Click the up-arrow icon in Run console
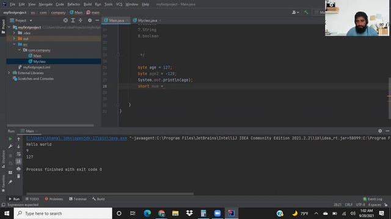 pos(18,139)
